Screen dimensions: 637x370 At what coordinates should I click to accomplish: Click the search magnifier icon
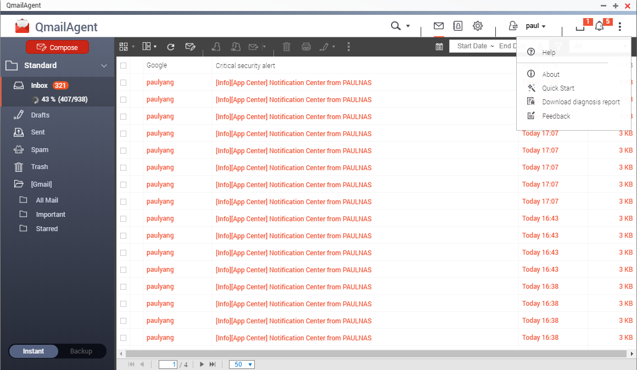point(395,26)
